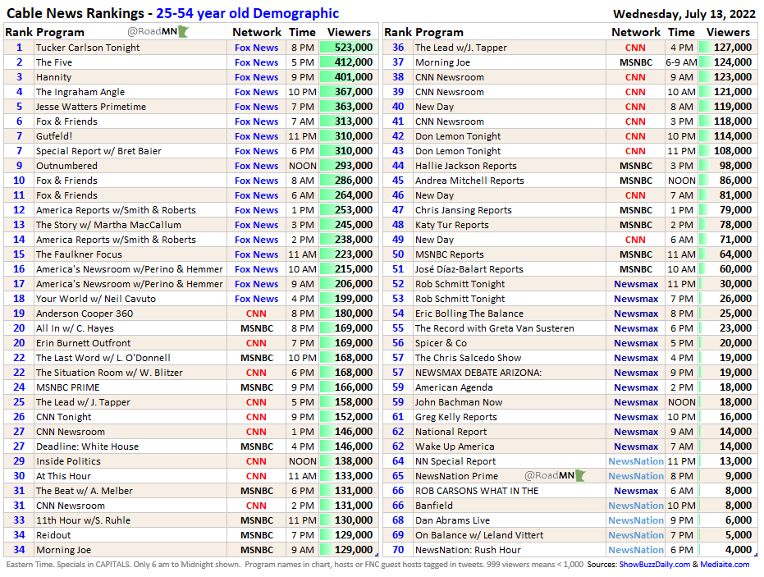Select the 'CNN Tonight' program cell
The height and width of the screenshot is (577, 764).
tap(130, 417)
